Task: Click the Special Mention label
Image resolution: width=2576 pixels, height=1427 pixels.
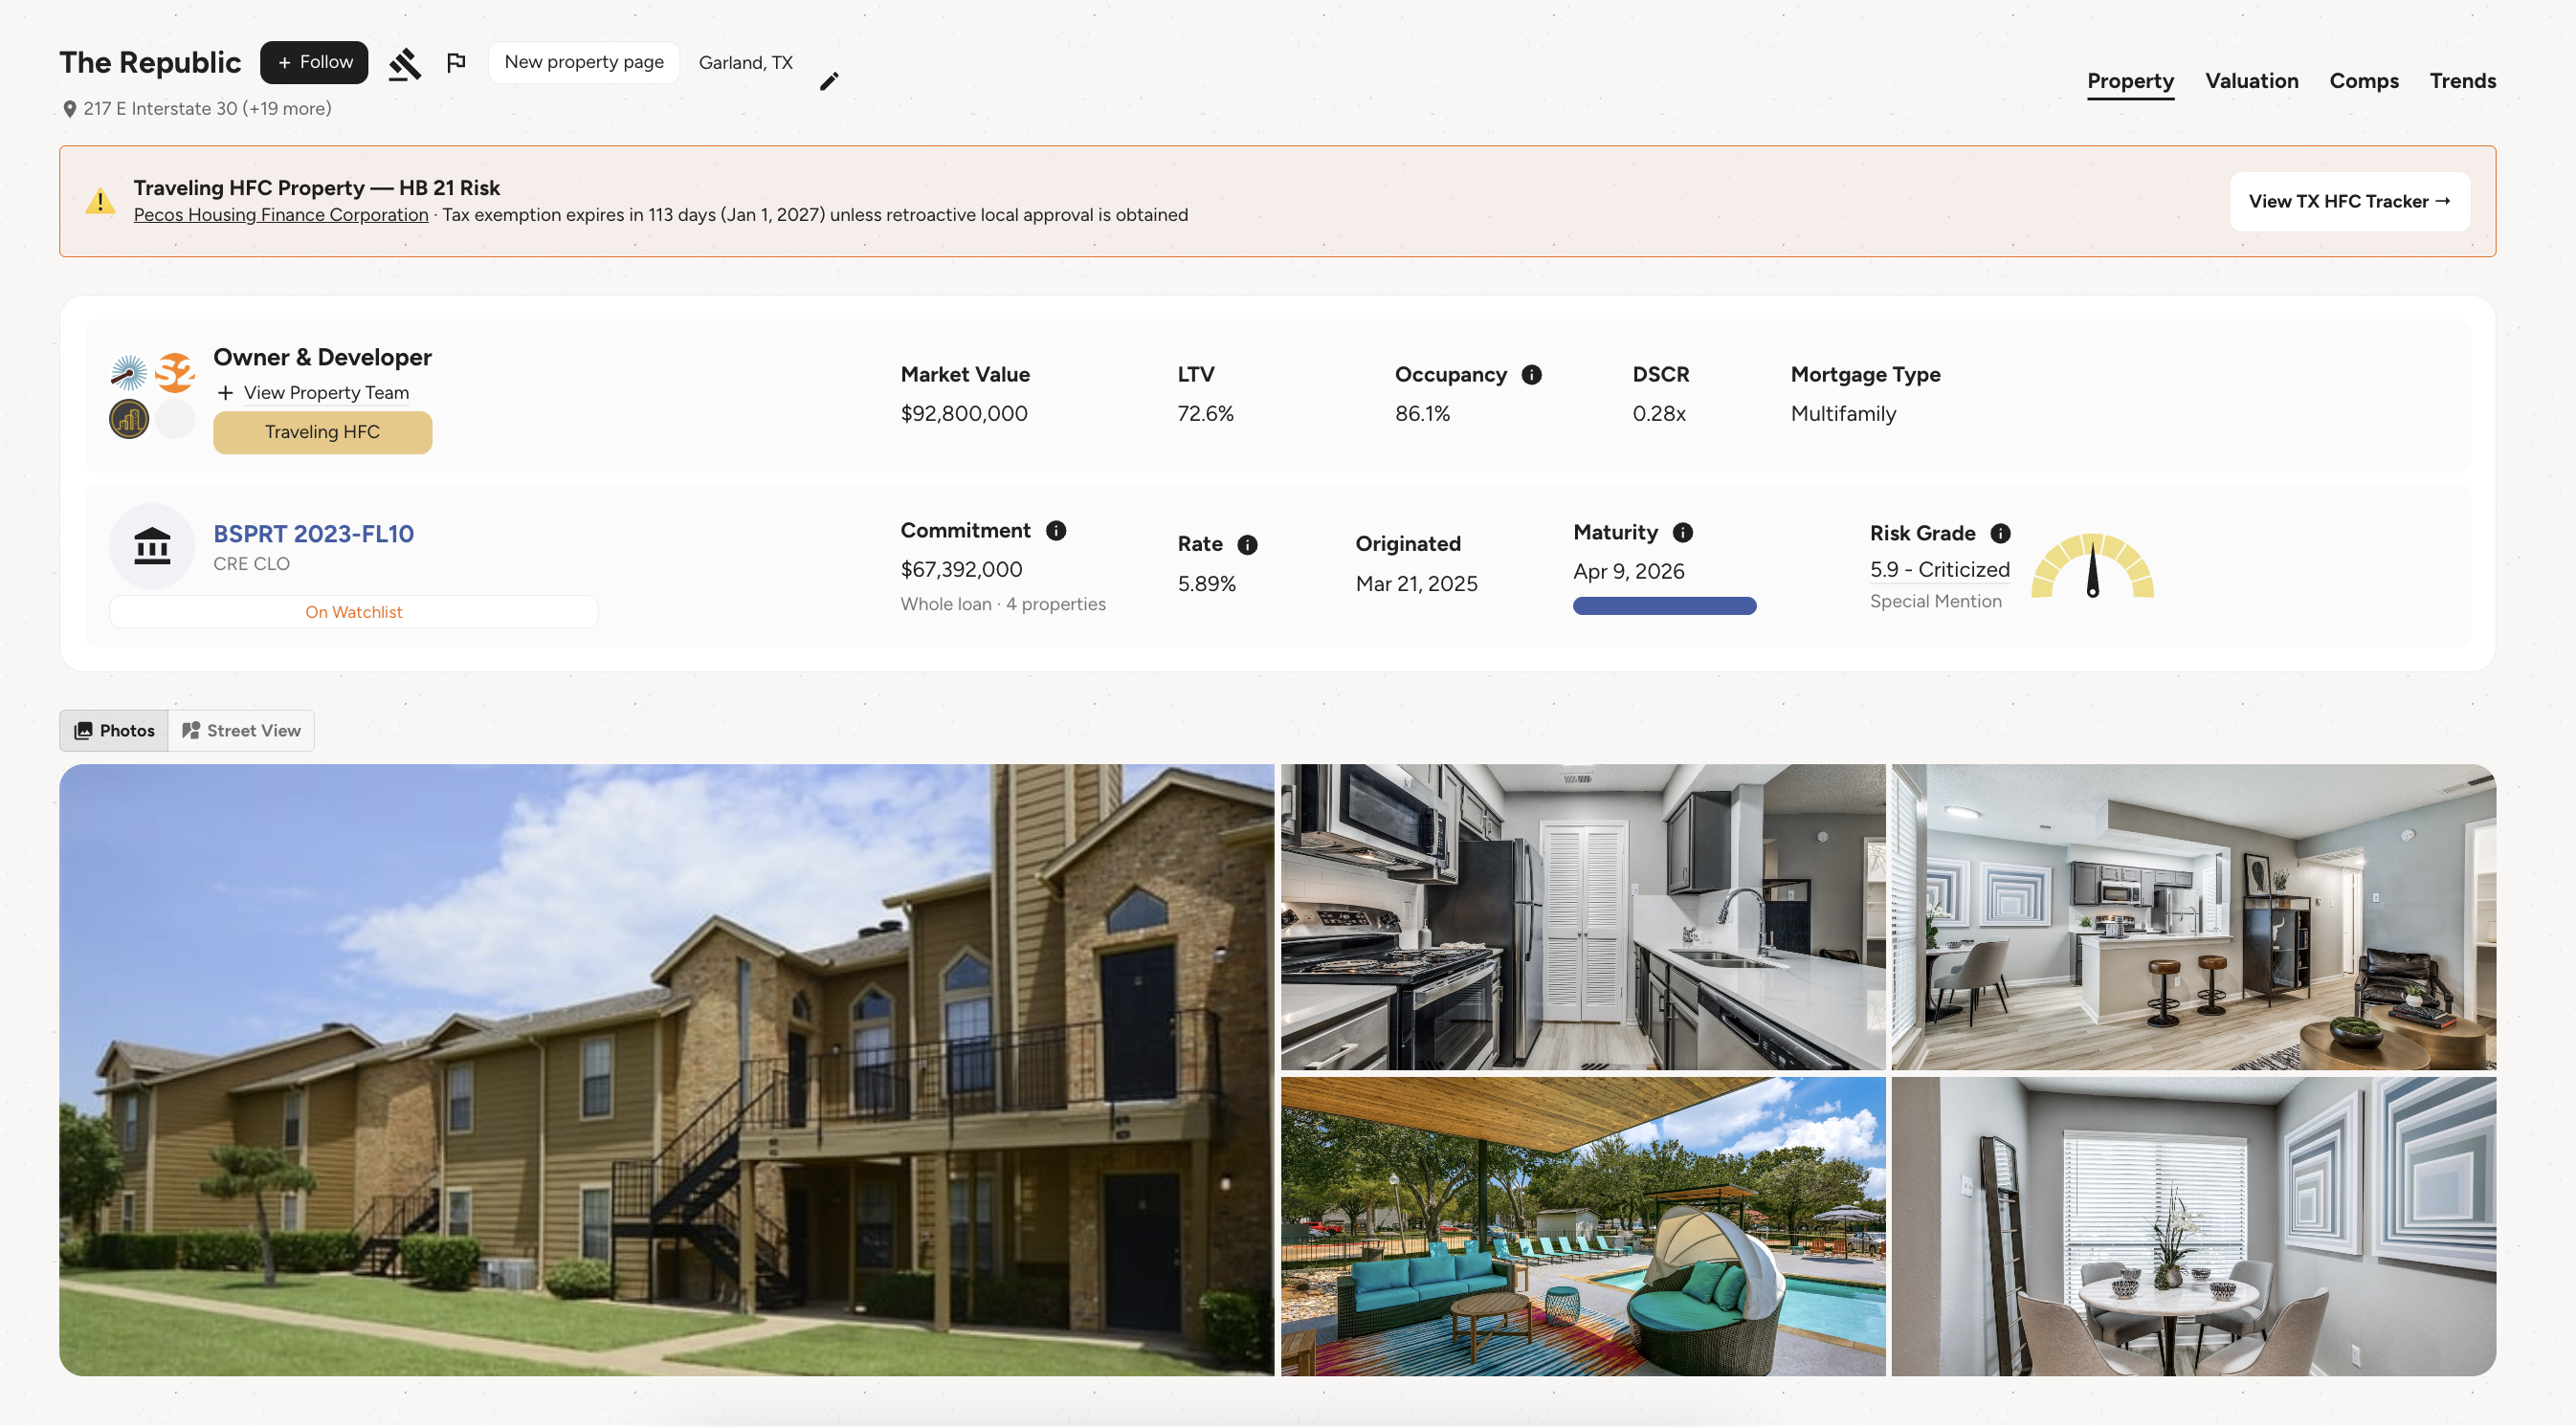Action: pyautogui.click(x=1935, y=602)
